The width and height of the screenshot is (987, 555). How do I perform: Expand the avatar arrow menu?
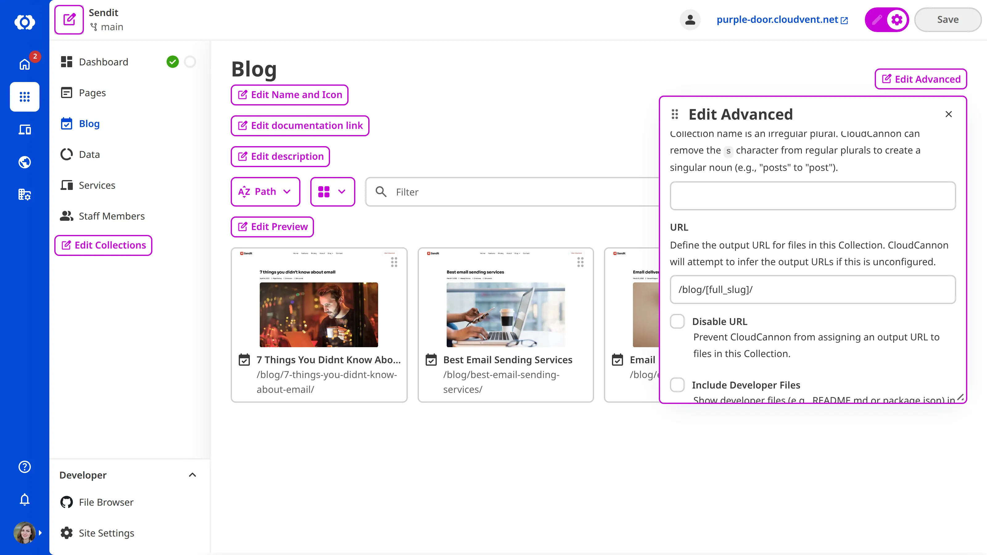click(40, 532)
